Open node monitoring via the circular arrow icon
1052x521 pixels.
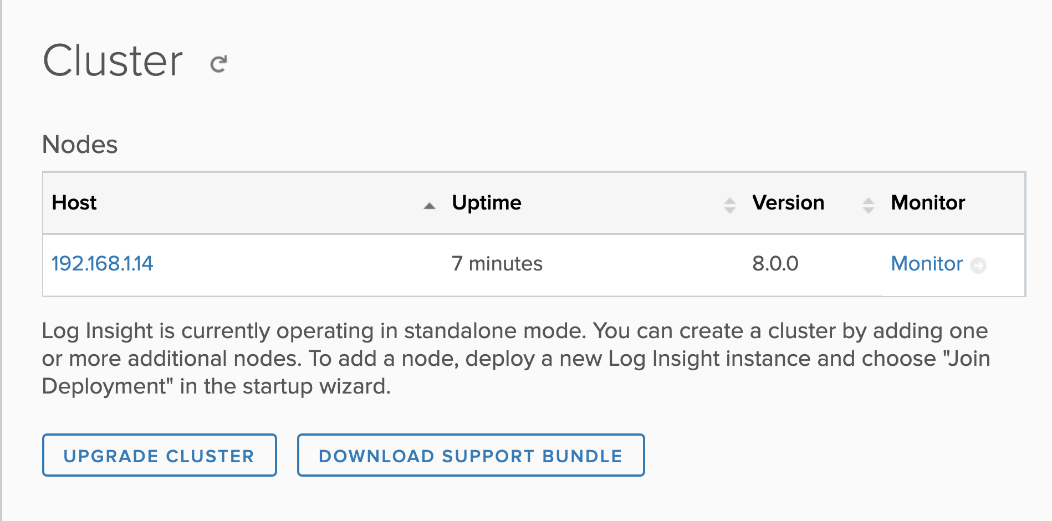point(979,265)
